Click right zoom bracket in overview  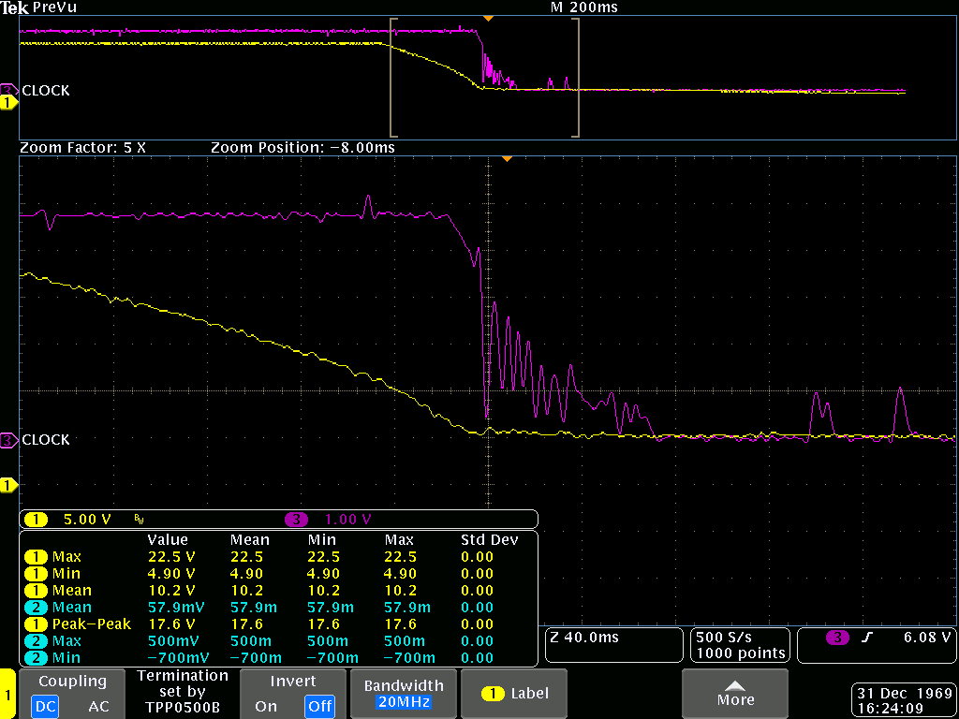[x=575, y=78]
